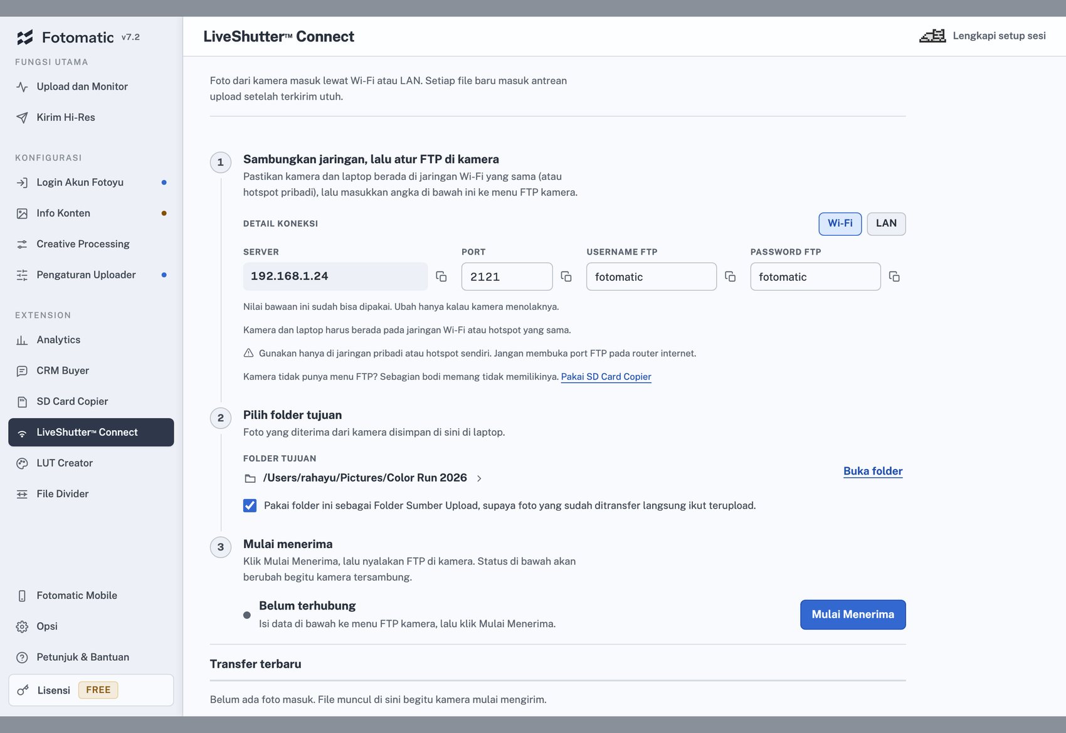The width and height of the screenshot is (1066, 733).
Task: Click the Info Konten image icon
Action: click(22, 214)
